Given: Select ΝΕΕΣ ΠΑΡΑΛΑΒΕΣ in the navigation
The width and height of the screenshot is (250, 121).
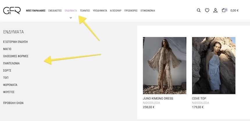Looking at the screenshot, I should [x=35, y=11].
